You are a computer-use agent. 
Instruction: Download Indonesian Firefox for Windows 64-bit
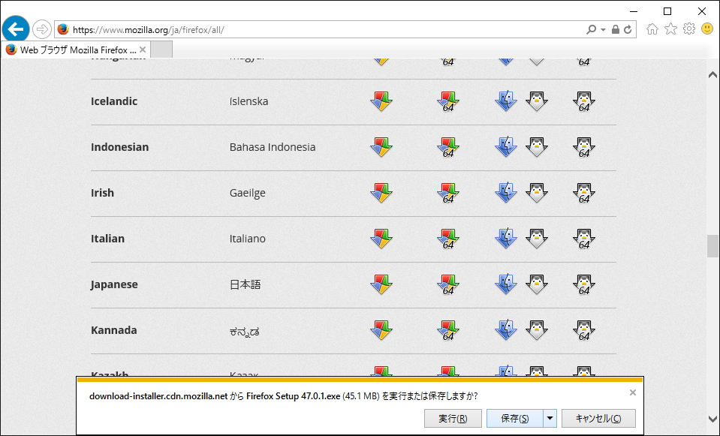[448, 148]
